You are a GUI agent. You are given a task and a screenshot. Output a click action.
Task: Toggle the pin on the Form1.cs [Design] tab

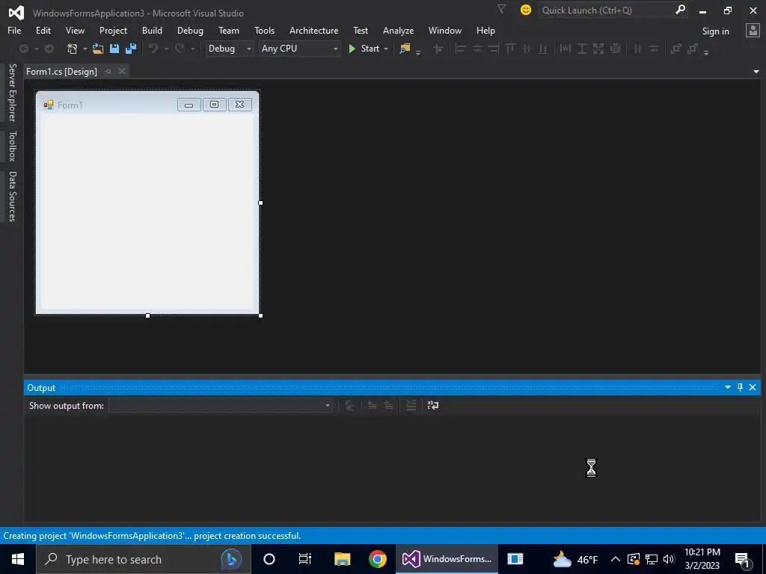108,71
